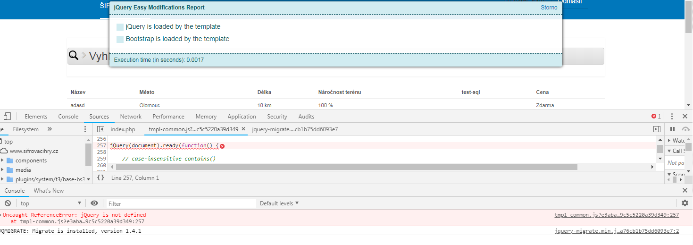The height and width of the screenshot is (245, 693).
Task: Open console settings gear
Action: coord(685,203)
